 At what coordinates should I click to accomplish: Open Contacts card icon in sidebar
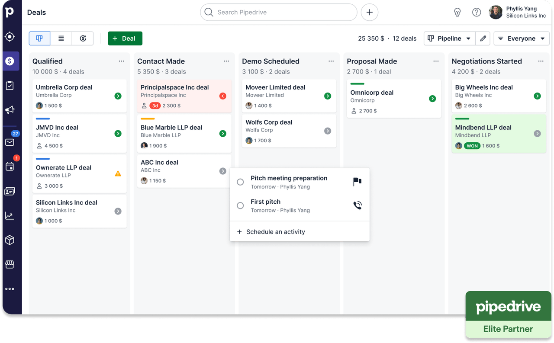[10, 191]
